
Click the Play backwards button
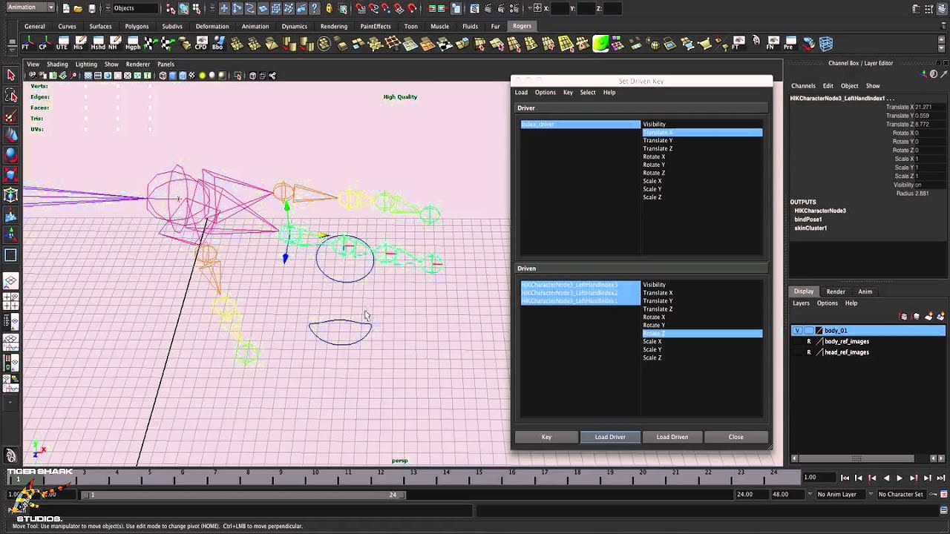886,478
